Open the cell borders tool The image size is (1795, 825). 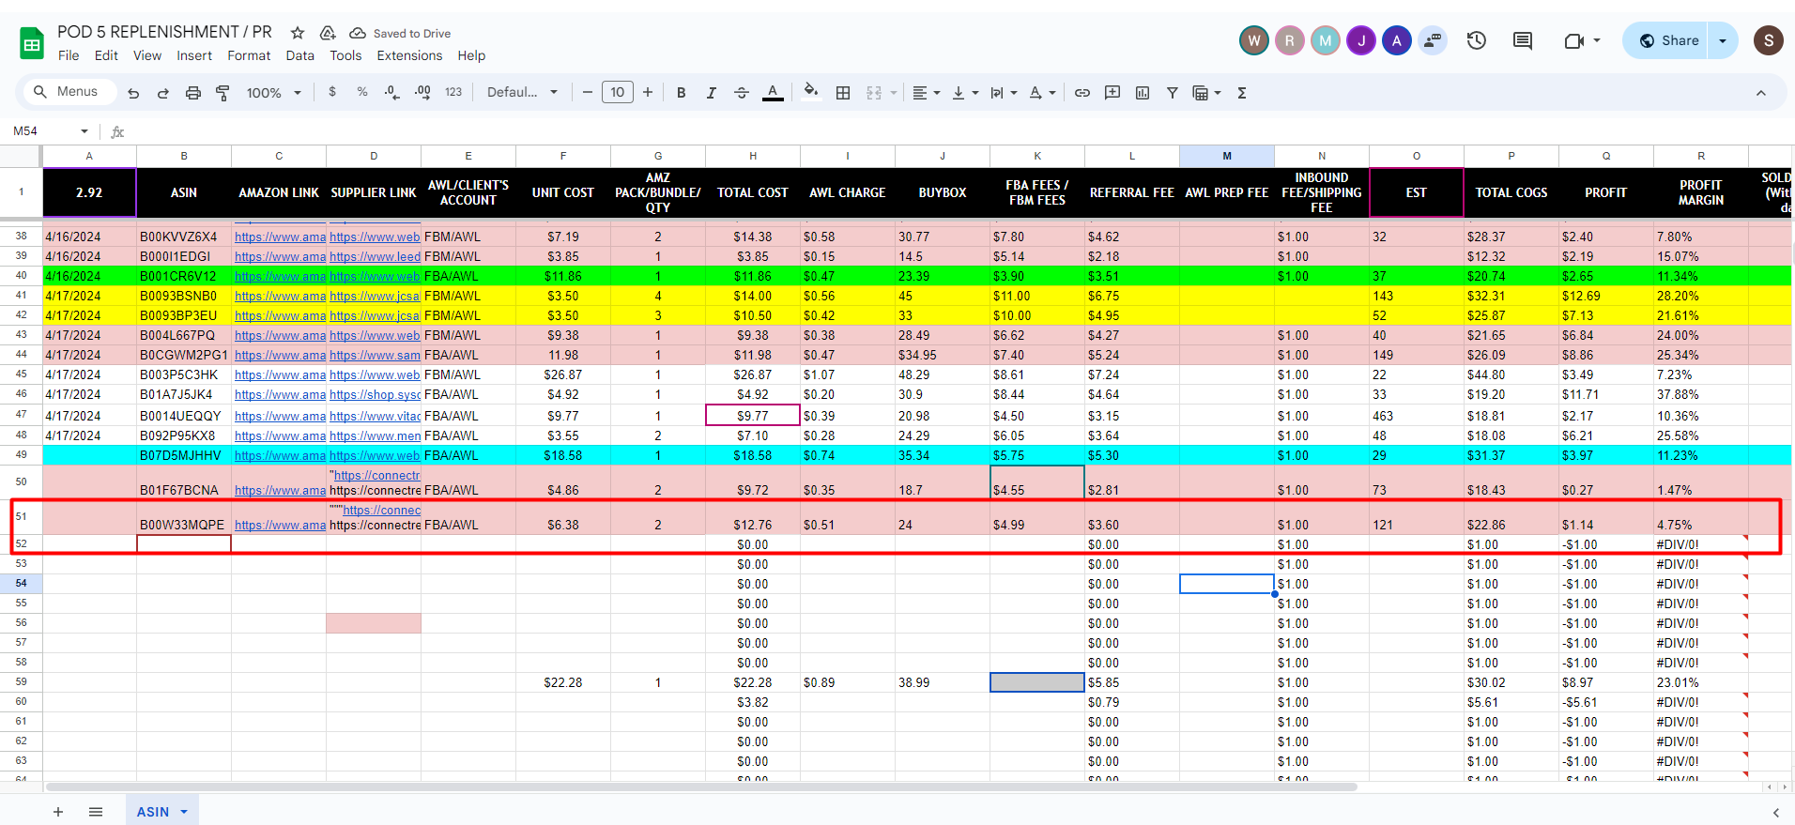843,93
